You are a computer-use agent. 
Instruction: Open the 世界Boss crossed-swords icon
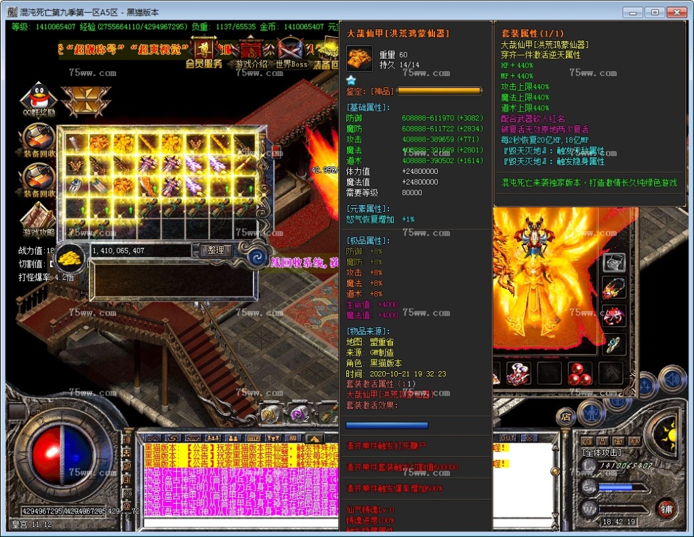coord(291,51)
